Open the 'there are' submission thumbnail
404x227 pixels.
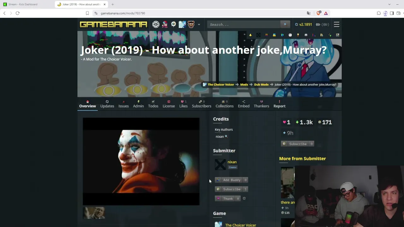point(288,183)
